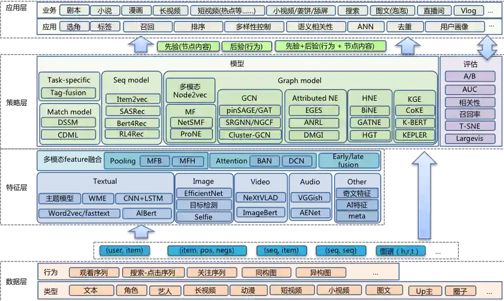This screenshot has width=504, height=301.
Task: Select the 多样性控制 box
Action: pos(254,27)
